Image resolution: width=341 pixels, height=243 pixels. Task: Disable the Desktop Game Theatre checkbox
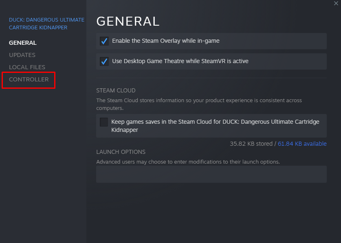coord(104,61)
